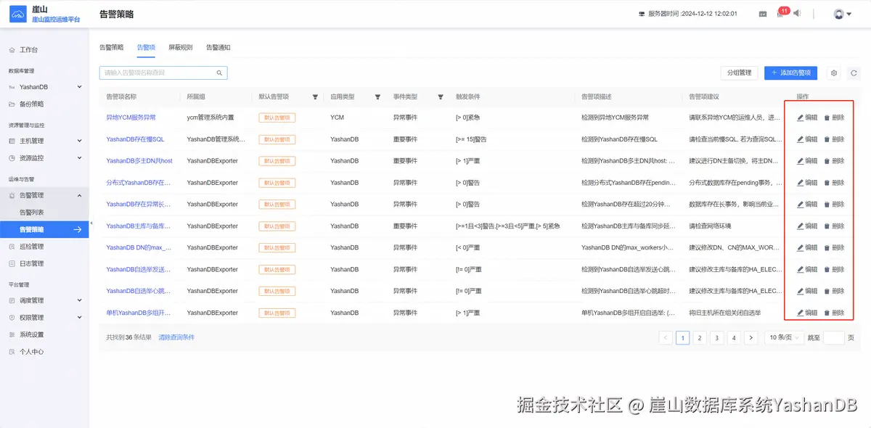The height and width of the screenshot is (428, 871).
Task: Delete the YashanDB存在慢SQL alert item
Action: point(834,139)
